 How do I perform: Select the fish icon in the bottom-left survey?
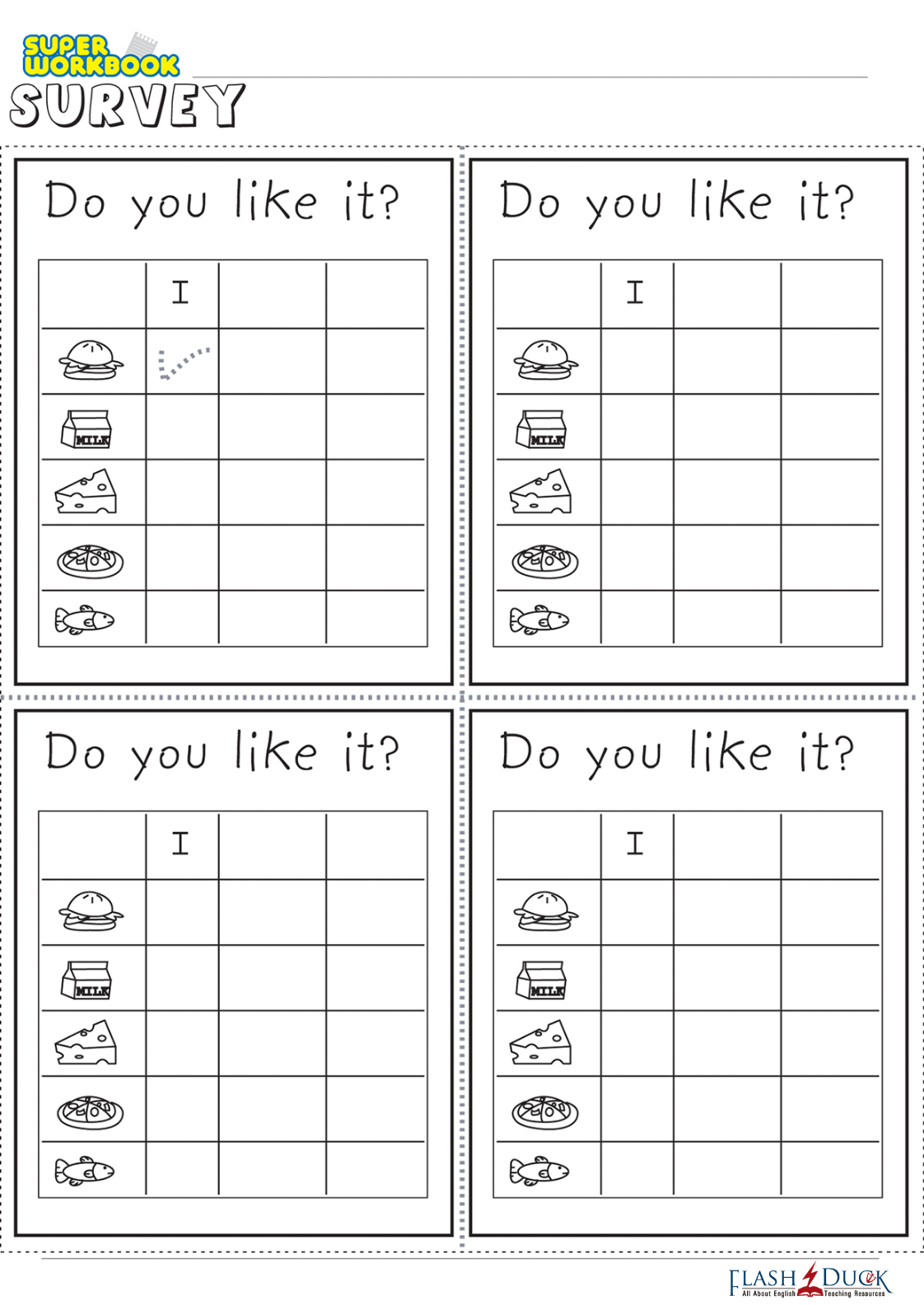click(x=84, y=1171)
